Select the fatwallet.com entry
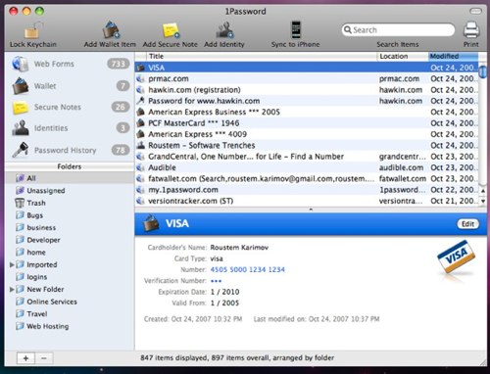The image size is (490, 374). tap(307, 178)
